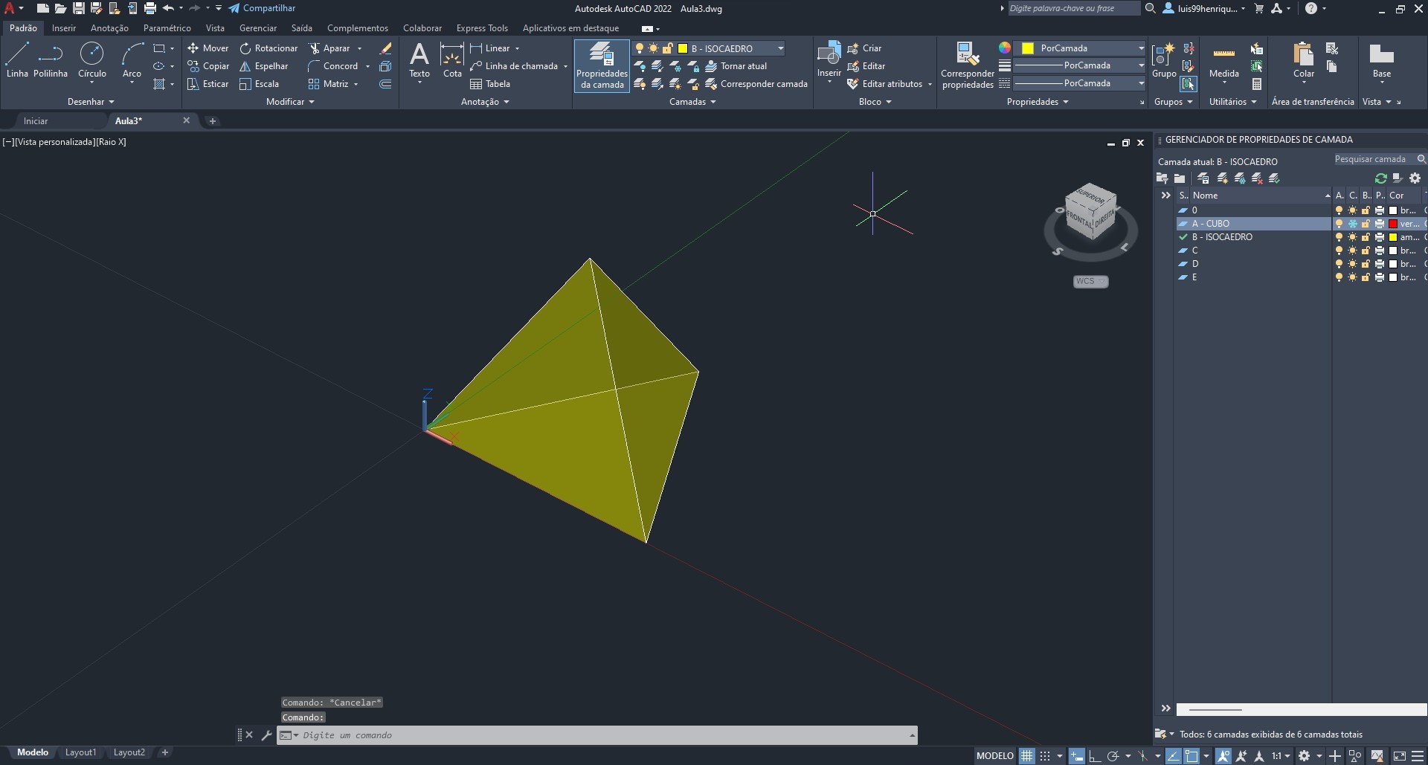Activate the Rotacionar command
The height and width of the screenshot is (765, 1428).
(x=268, y=48)
